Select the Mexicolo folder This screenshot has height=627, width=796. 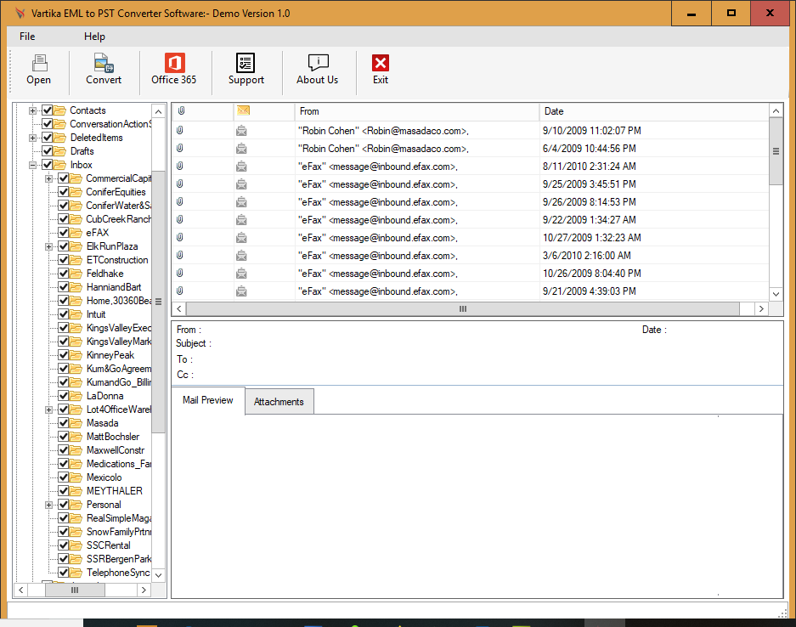coord(104,477)
